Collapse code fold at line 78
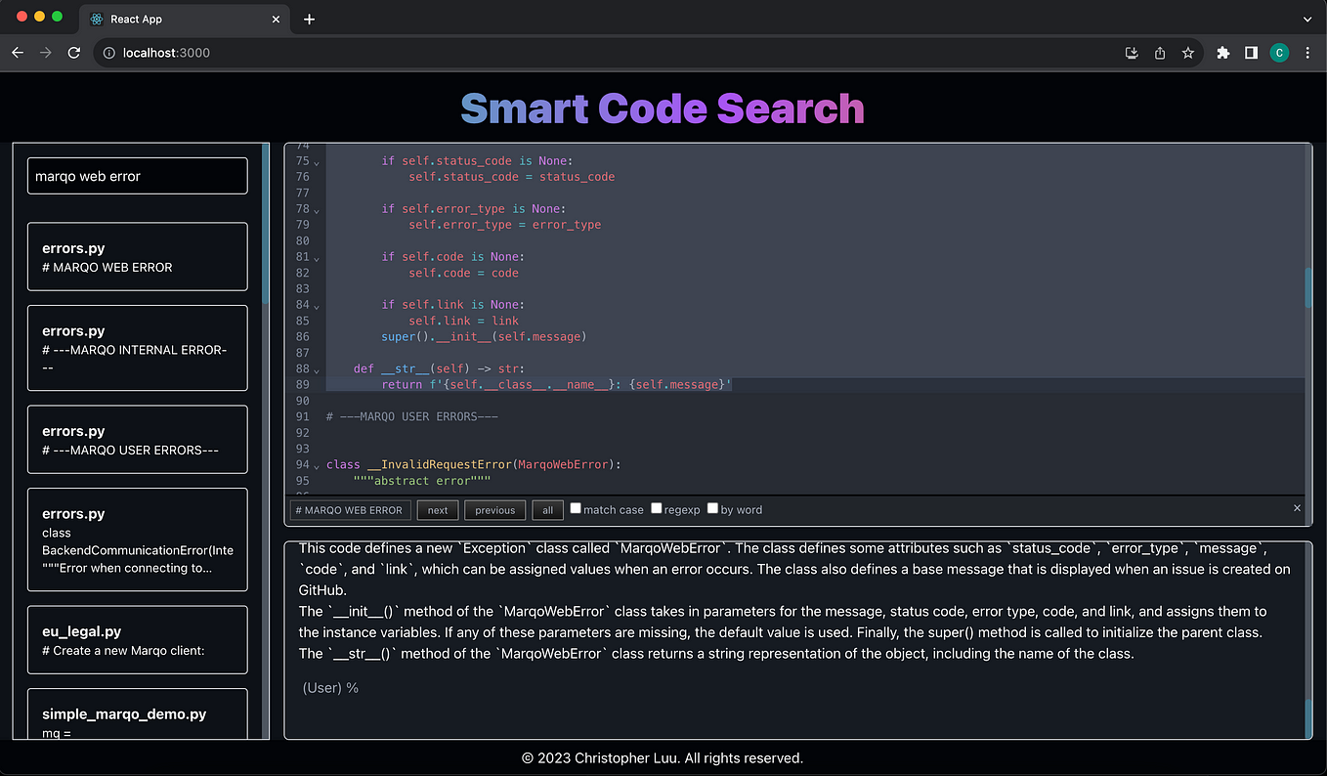Screen dimensions: 1327x776 click(x=317, y=210)
